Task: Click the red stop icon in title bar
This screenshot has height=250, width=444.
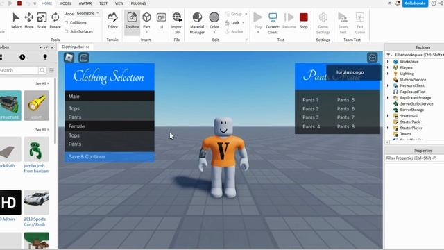Action: click(x=19, y=3)
